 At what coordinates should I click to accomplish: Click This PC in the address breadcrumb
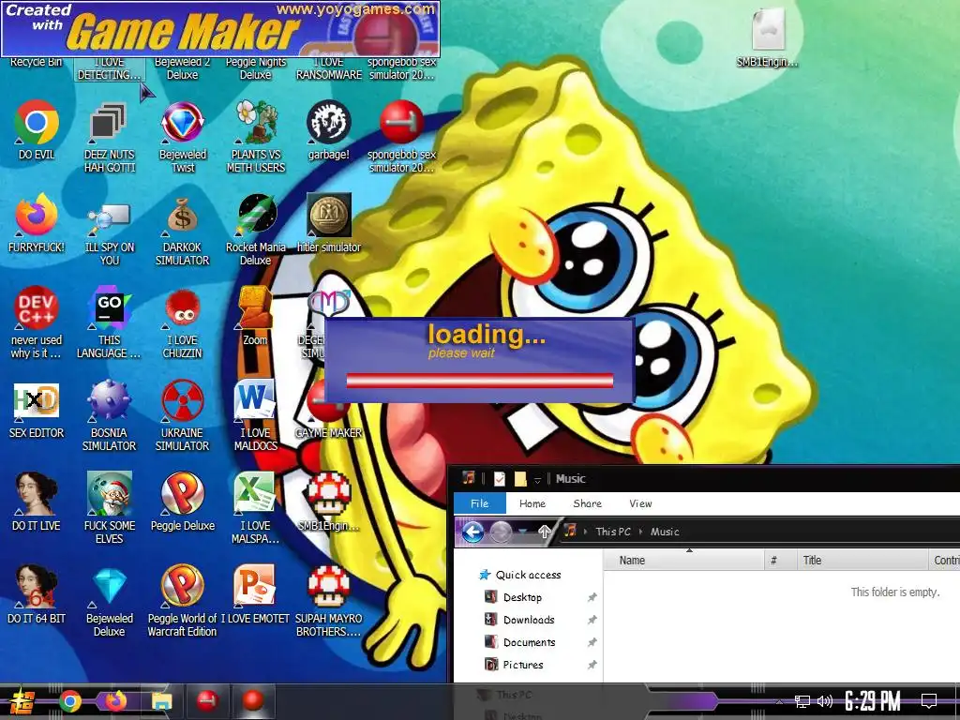click(613, 532)
